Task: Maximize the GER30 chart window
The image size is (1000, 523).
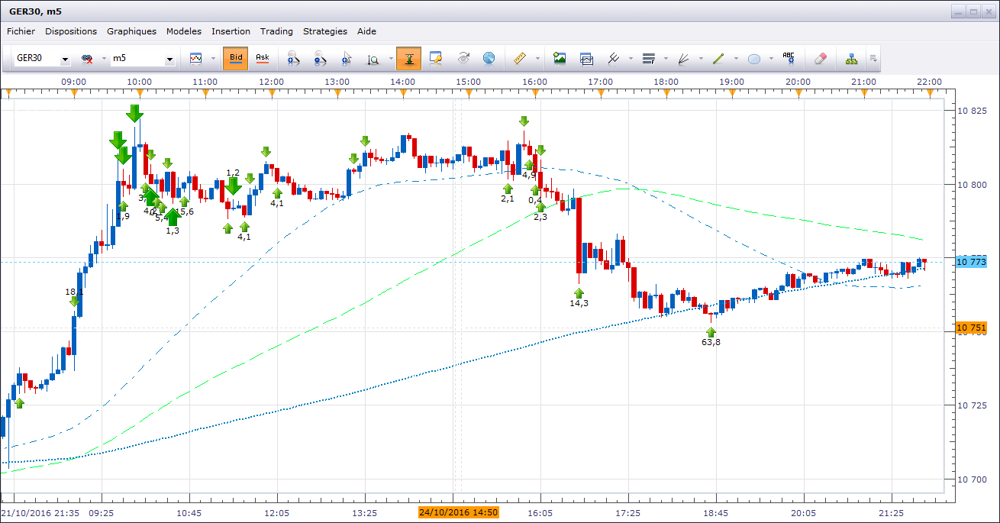Action: 973,11
